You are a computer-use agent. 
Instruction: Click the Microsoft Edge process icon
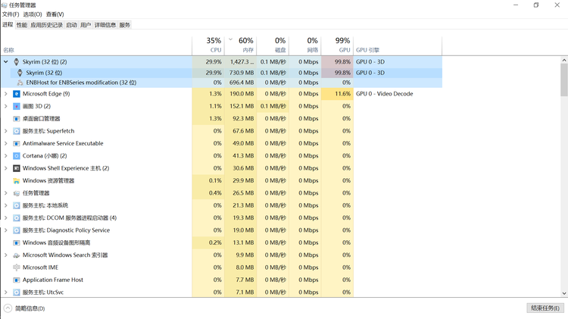coord(17,94)
